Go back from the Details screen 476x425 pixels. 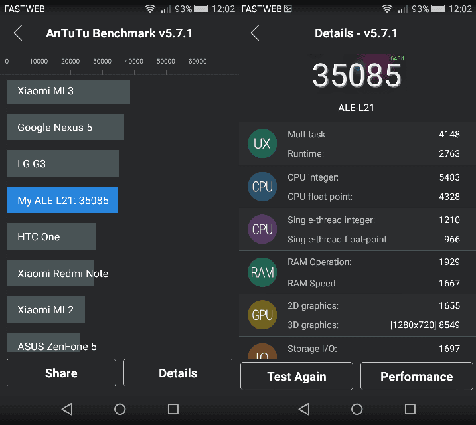click(x=255, y=33)
